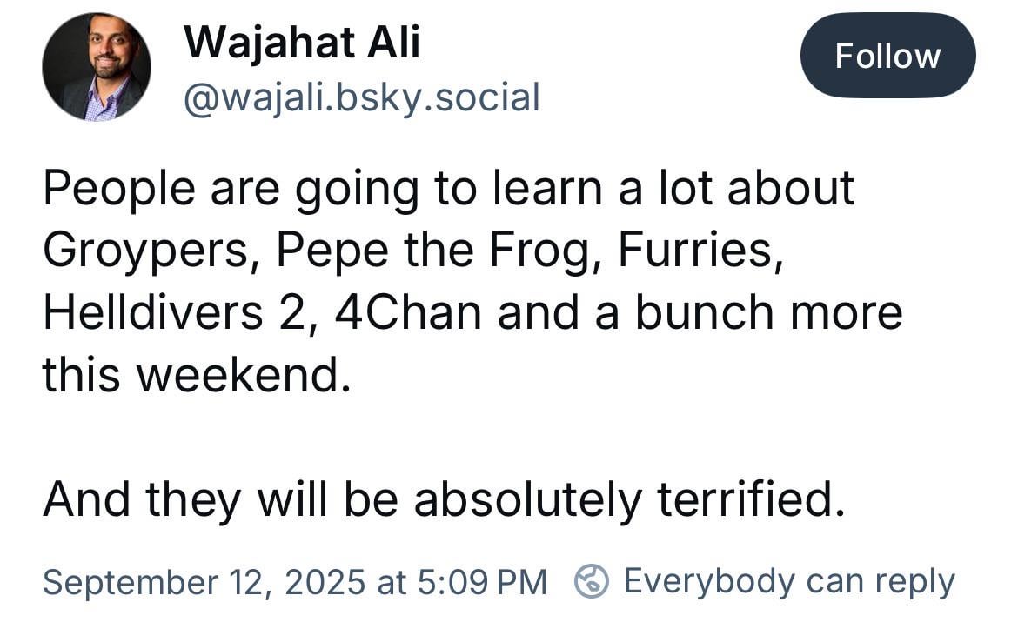Click the words And they will be

(220, 501)
